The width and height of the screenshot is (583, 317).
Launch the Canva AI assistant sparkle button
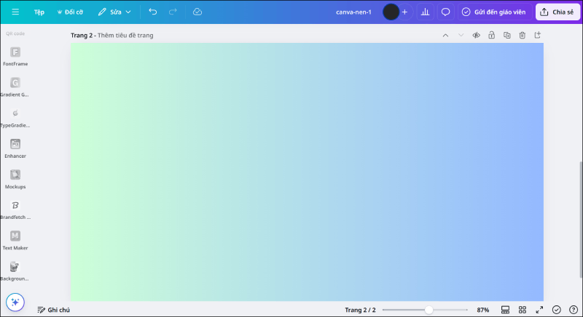click(x=15, y=302)
